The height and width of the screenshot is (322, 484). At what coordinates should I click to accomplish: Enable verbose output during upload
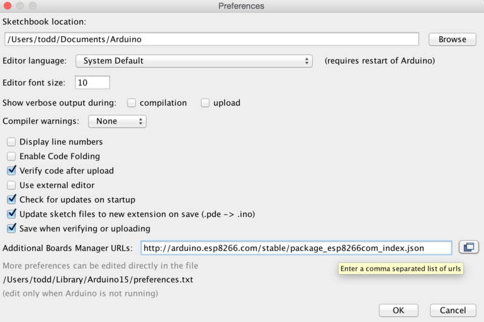pyautogui.click(x=205, y=103)
